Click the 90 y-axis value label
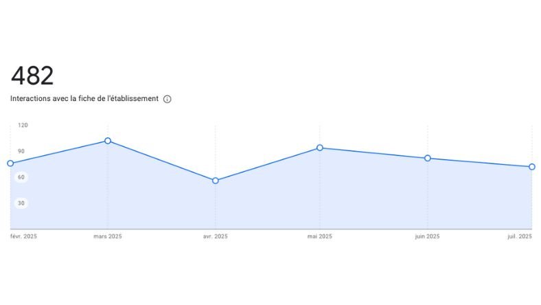The width and height of the screenshot is (541, 305). 21,151
